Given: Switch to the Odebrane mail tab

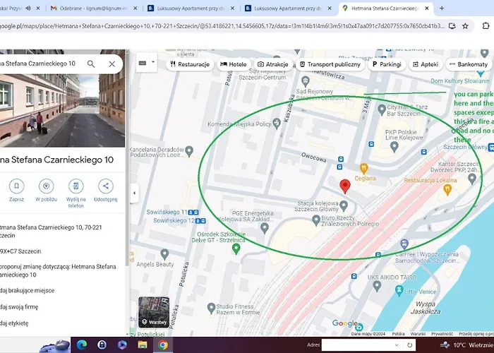Looking at the screenshot, I should [95, 8].
